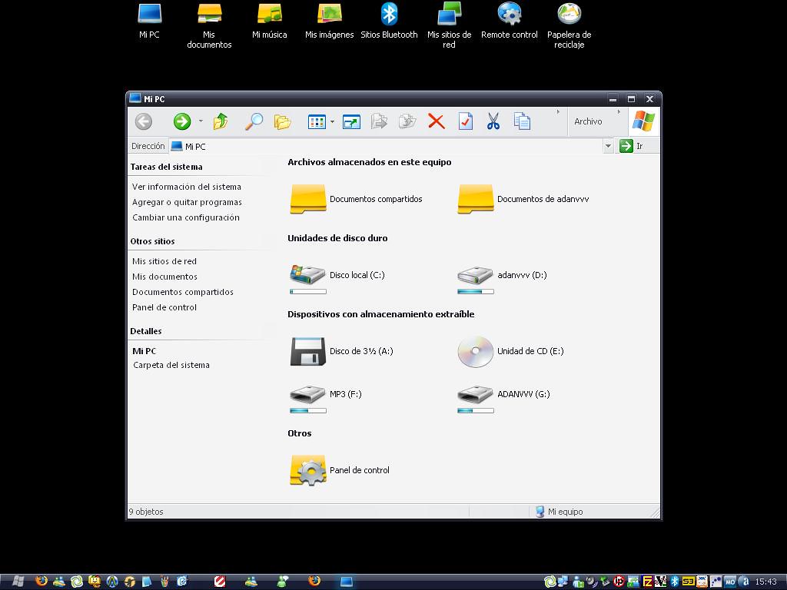The height and width of the screenshot is (590, 787).
Task: Open the Views dropdown arrow
Action: (332, 121)
